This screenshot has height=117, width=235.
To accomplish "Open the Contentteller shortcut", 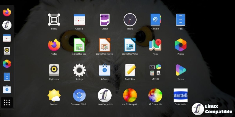I will pyautogui.click(x=180, y=95).
